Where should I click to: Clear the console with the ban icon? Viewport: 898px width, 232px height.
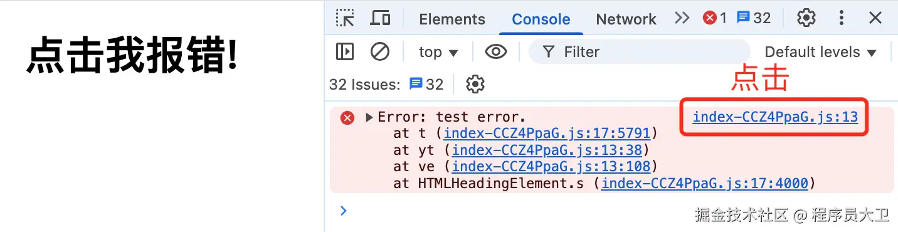pos(380,51)
